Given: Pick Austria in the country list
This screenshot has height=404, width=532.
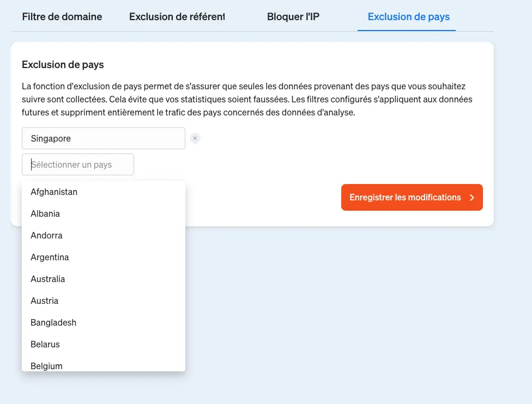Looking at the screenshot, I should point(104,301).
